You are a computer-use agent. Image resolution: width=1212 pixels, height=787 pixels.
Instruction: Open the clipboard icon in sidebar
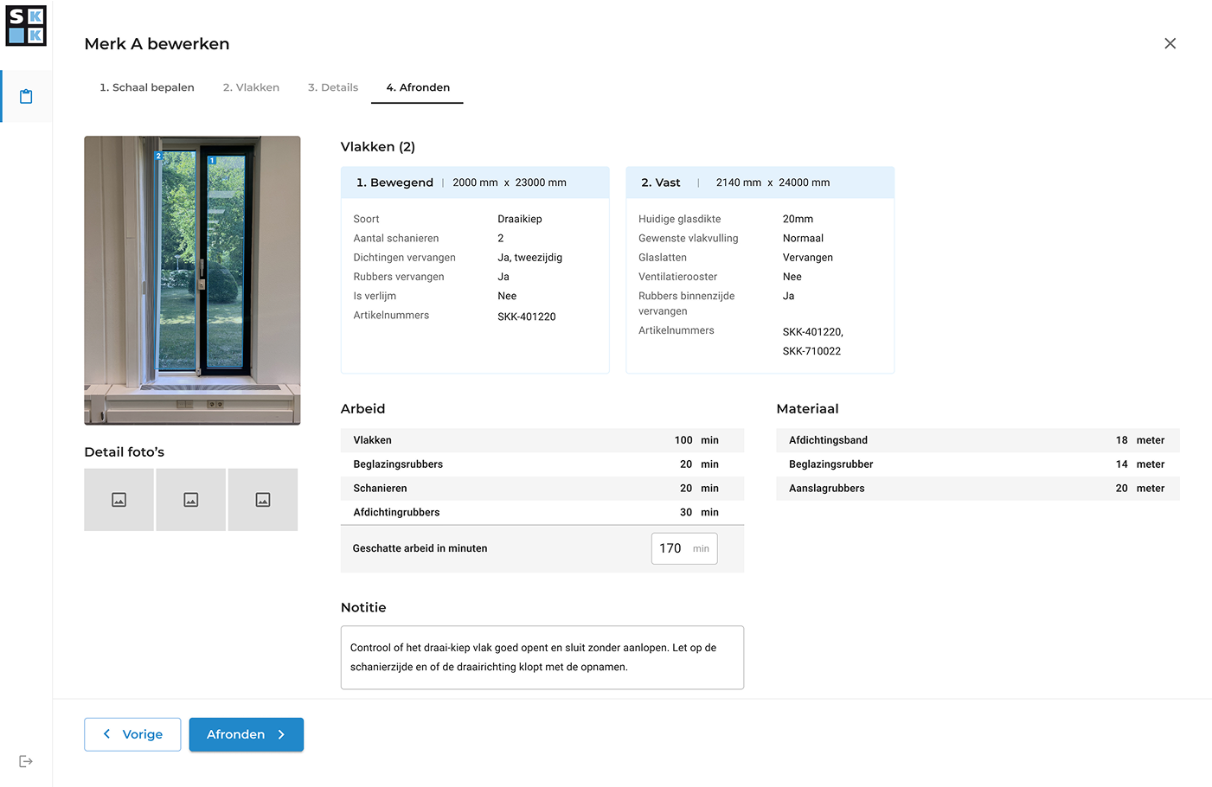26,96
